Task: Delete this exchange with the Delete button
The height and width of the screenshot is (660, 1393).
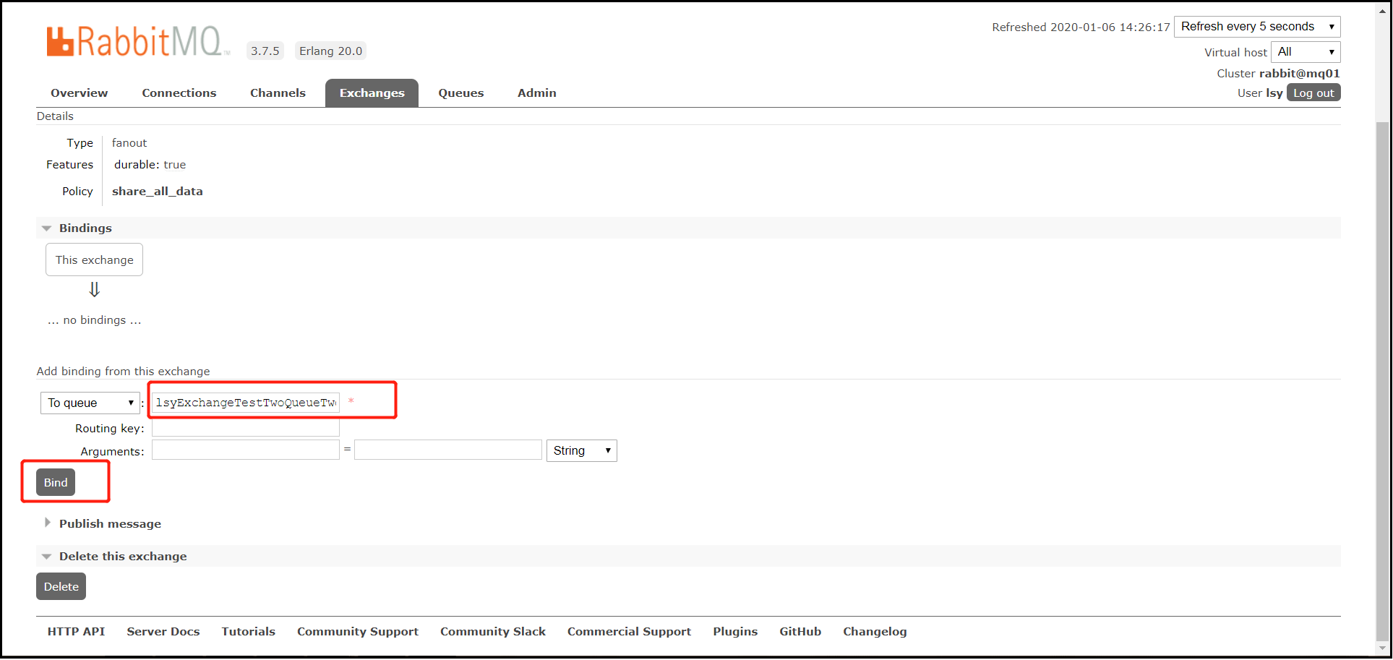Action: click(61, 586)
